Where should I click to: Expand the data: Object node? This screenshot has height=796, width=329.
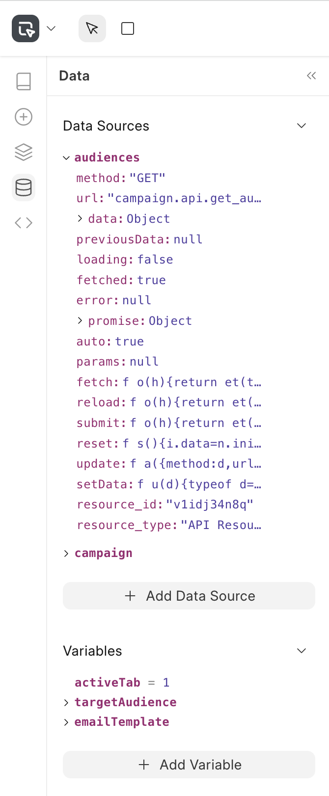80,218
